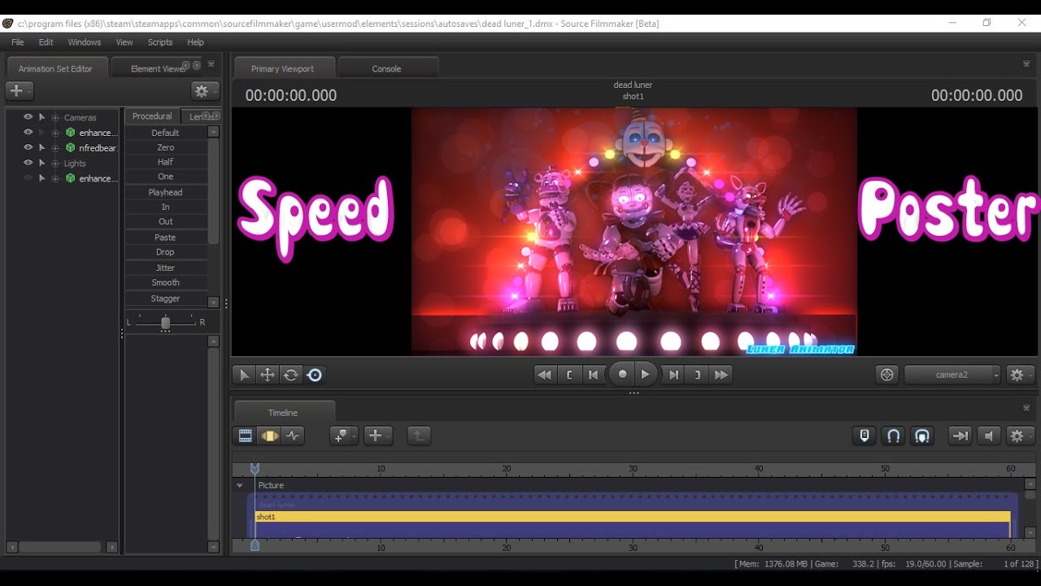Jump to the next clip
The width and height of the screenshot is (1041, 586).
(x=721, y=375)
